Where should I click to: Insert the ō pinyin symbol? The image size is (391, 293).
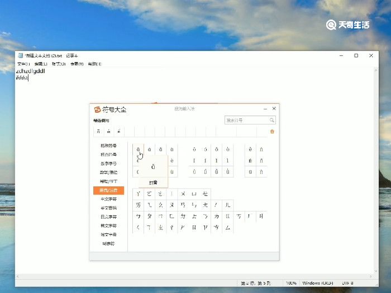194,150
